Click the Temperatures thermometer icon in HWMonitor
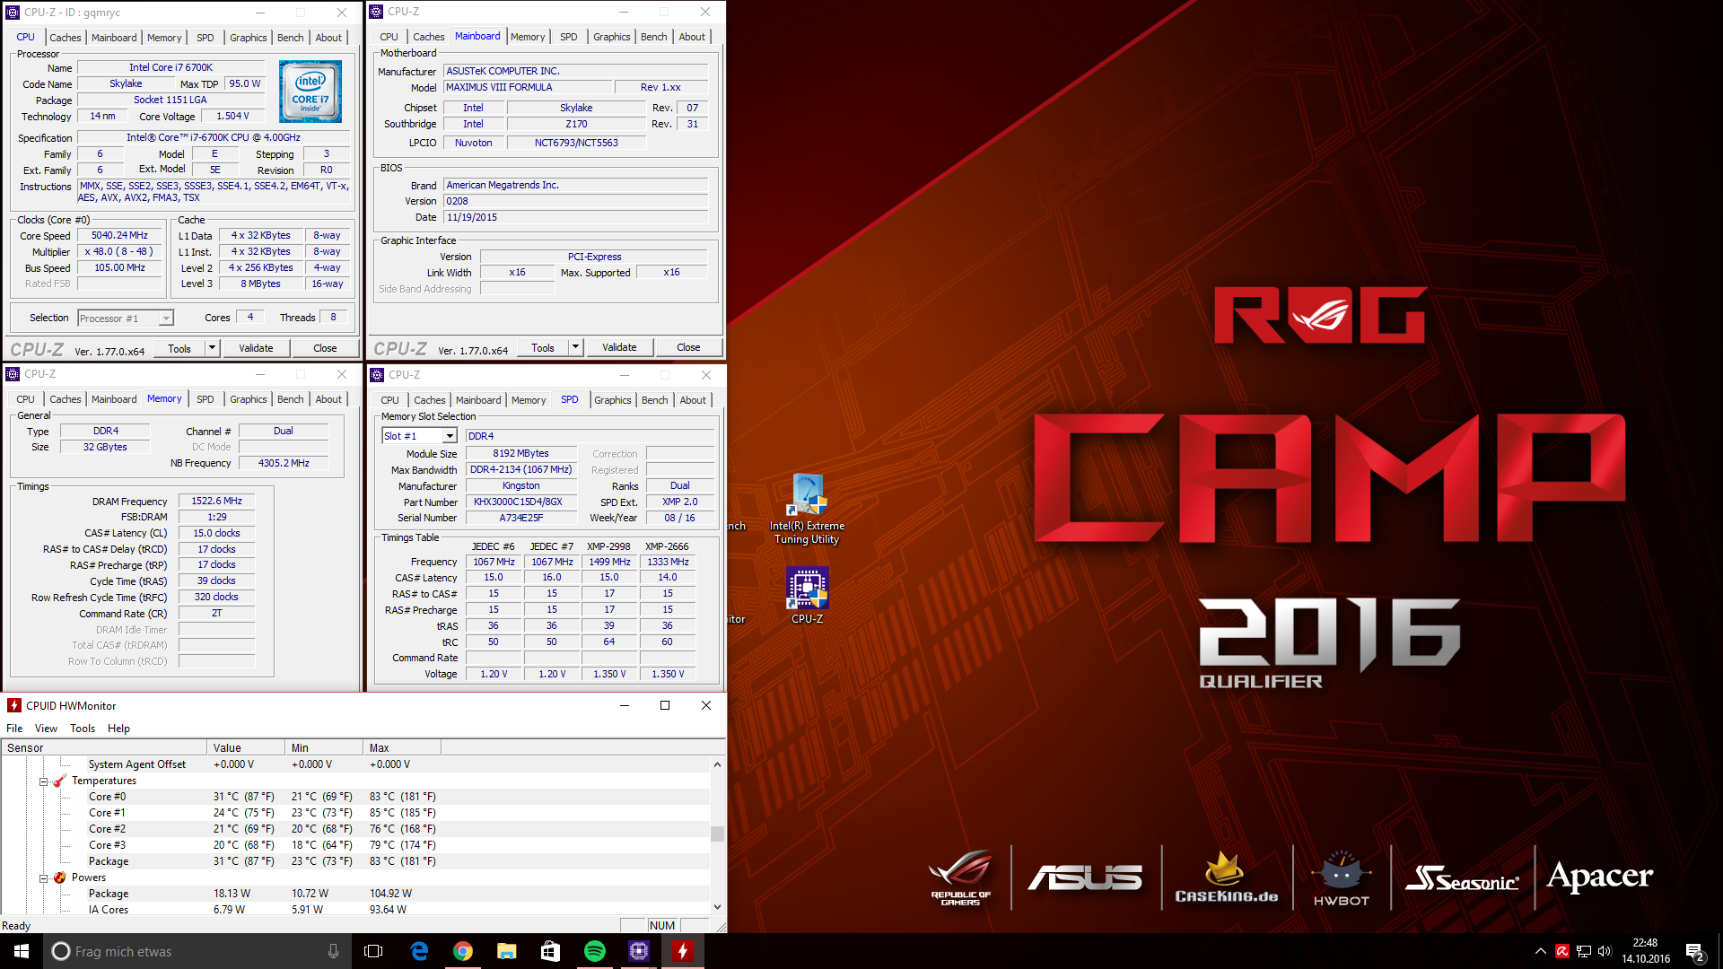This screenshot has height=969, width=1723. click(x=59, y=781)
